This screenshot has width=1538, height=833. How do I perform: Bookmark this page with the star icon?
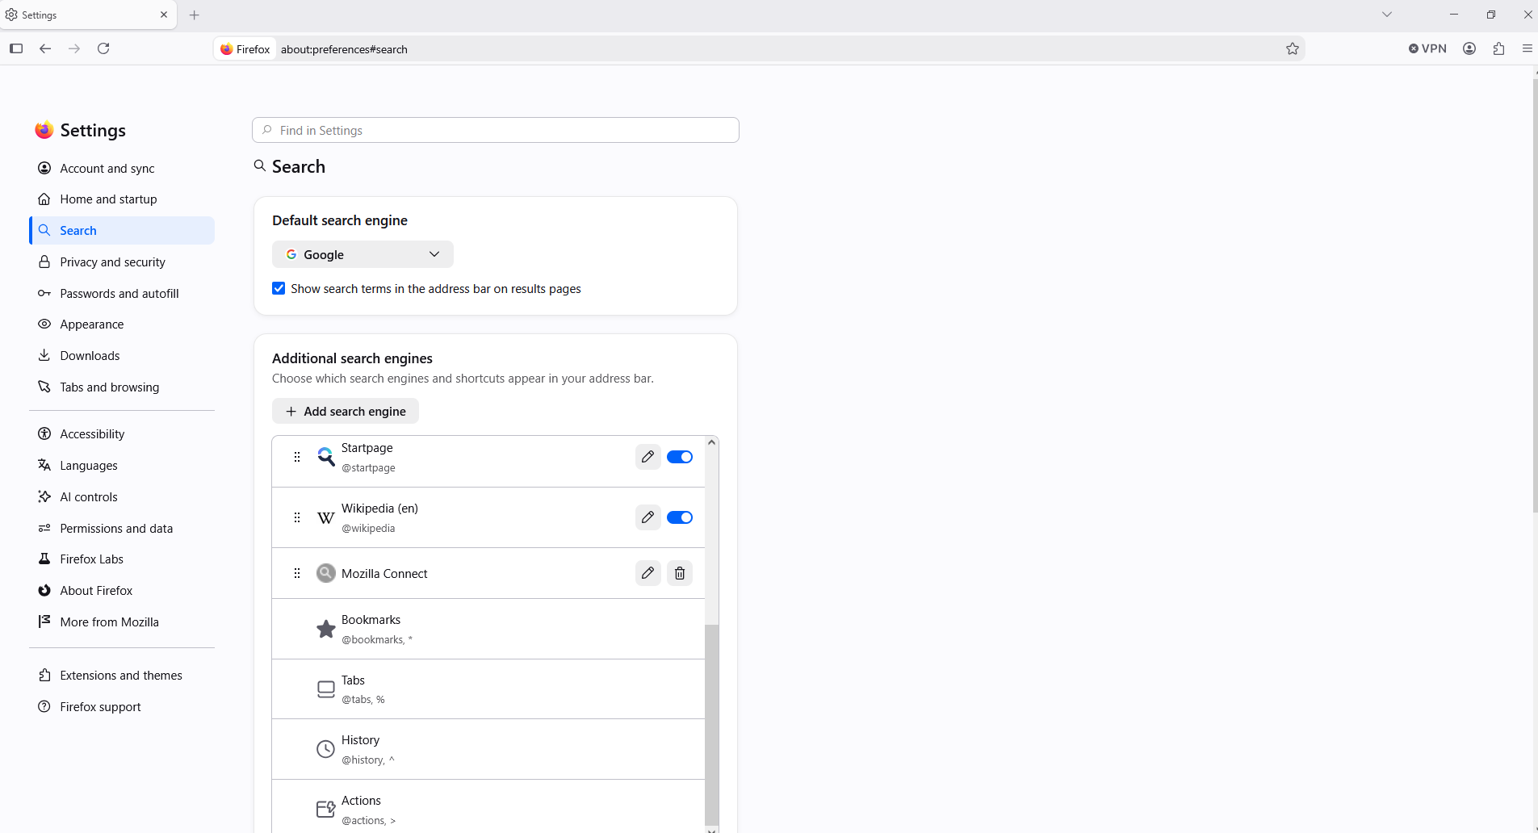click(x=1293, y=48)
